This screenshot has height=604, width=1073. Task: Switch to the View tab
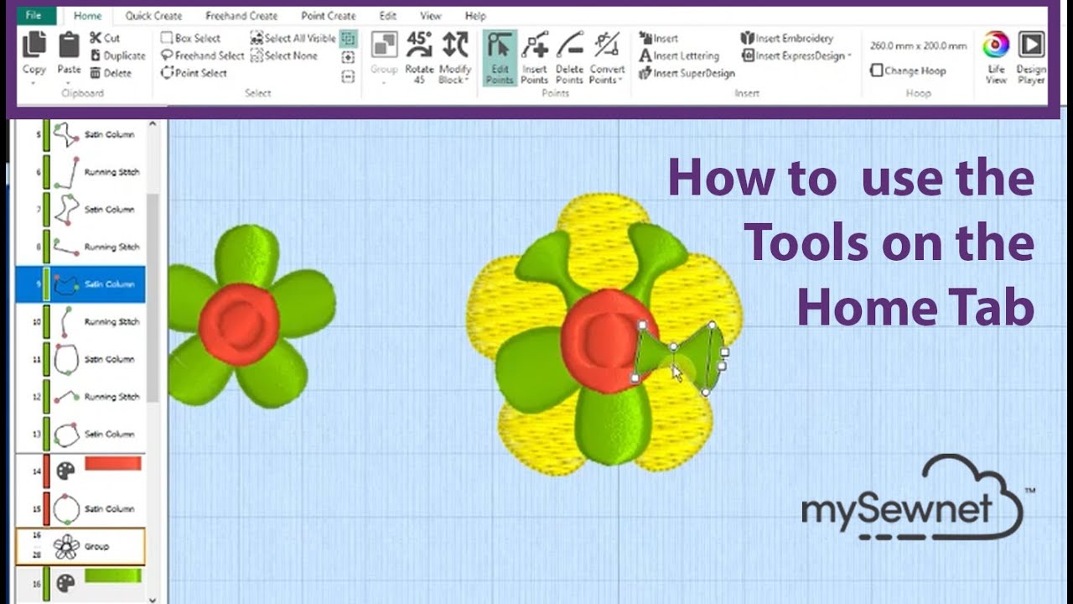pyautogui.click(x=431, y=15)
